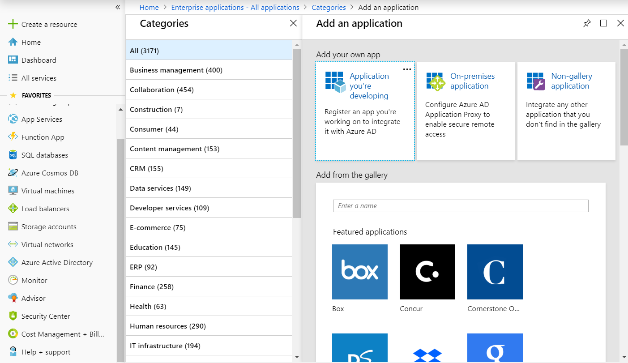
Task: Open Cost Management + Billing icon
Action: point(13,334)
